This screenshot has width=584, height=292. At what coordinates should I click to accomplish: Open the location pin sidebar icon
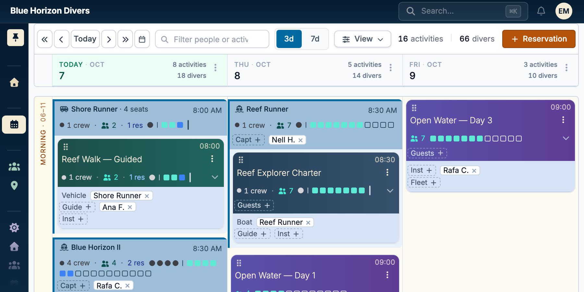pos(14,186)
